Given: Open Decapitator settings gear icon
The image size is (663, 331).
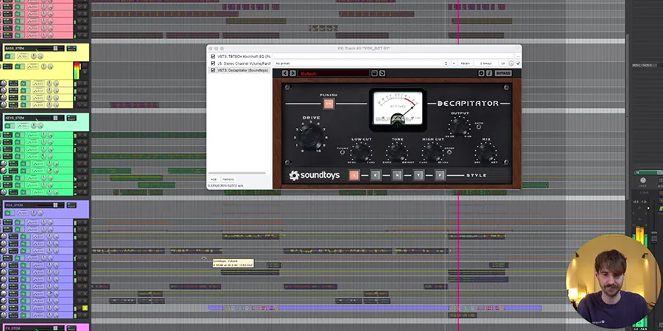Looking at the screenshot, I should pyautogui.click(x=481, y=74).
